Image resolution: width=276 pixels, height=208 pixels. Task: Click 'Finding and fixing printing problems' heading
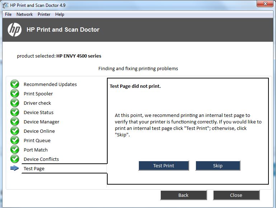138,68
